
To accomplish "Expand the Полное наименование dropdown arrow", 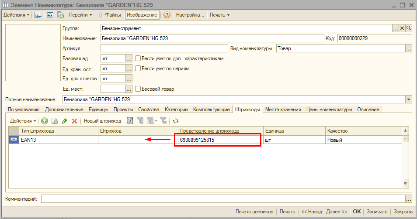I will click(409, 100).
